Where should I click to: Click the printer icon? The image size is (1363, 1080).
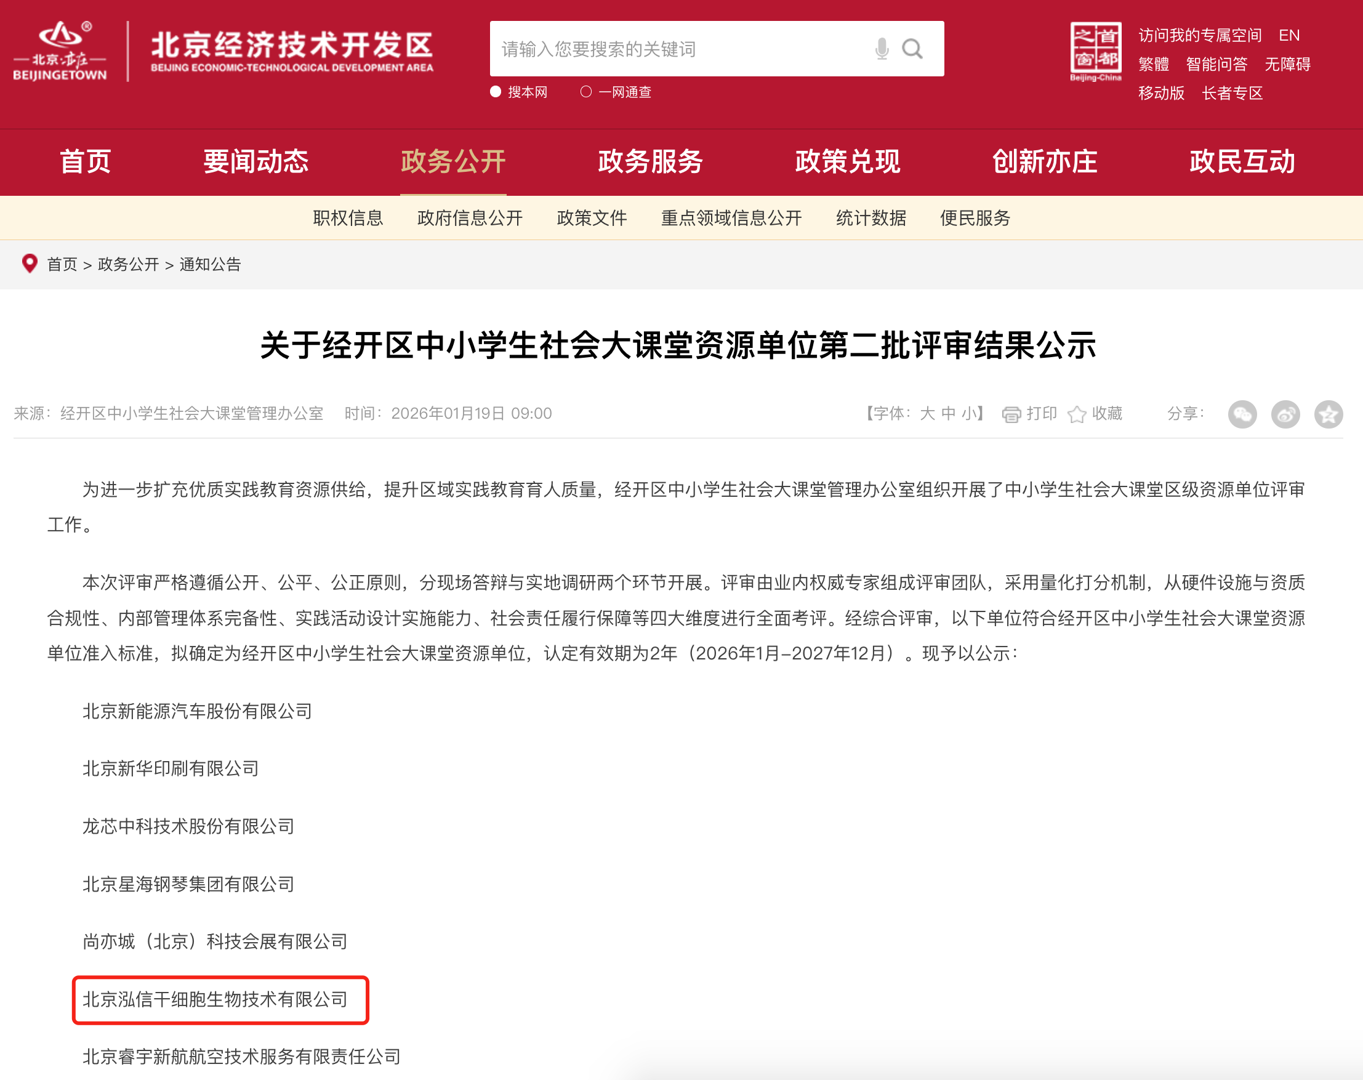[x=1011, y=414]
